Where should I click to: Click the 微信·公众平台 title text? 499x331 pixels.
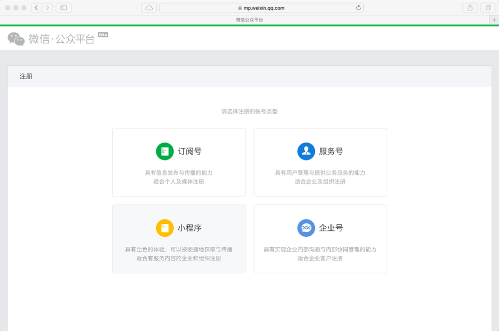point(61,39)
